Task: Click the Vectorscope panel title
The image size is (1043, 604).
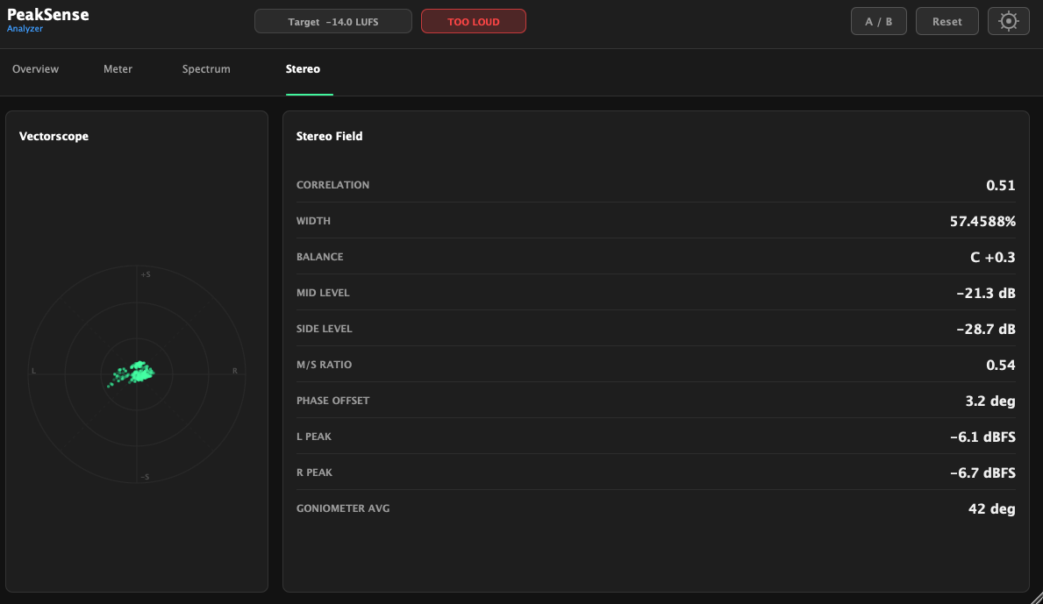Action: point(54,136)
